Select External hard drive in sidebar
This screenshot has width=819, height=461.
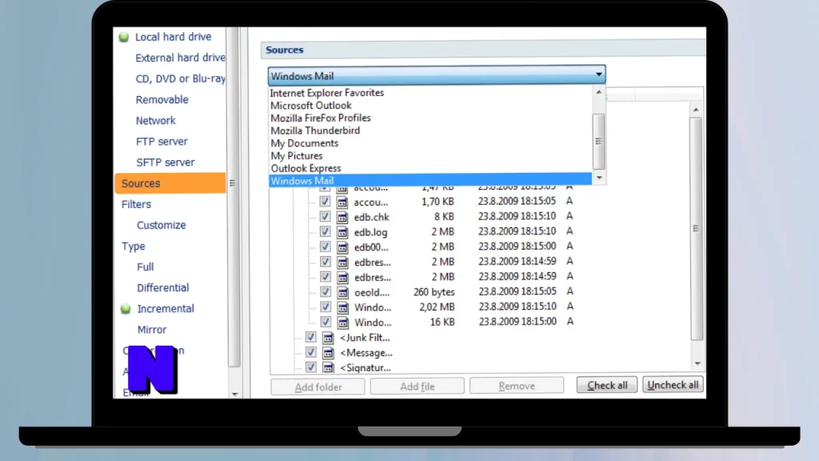(180, 58)
